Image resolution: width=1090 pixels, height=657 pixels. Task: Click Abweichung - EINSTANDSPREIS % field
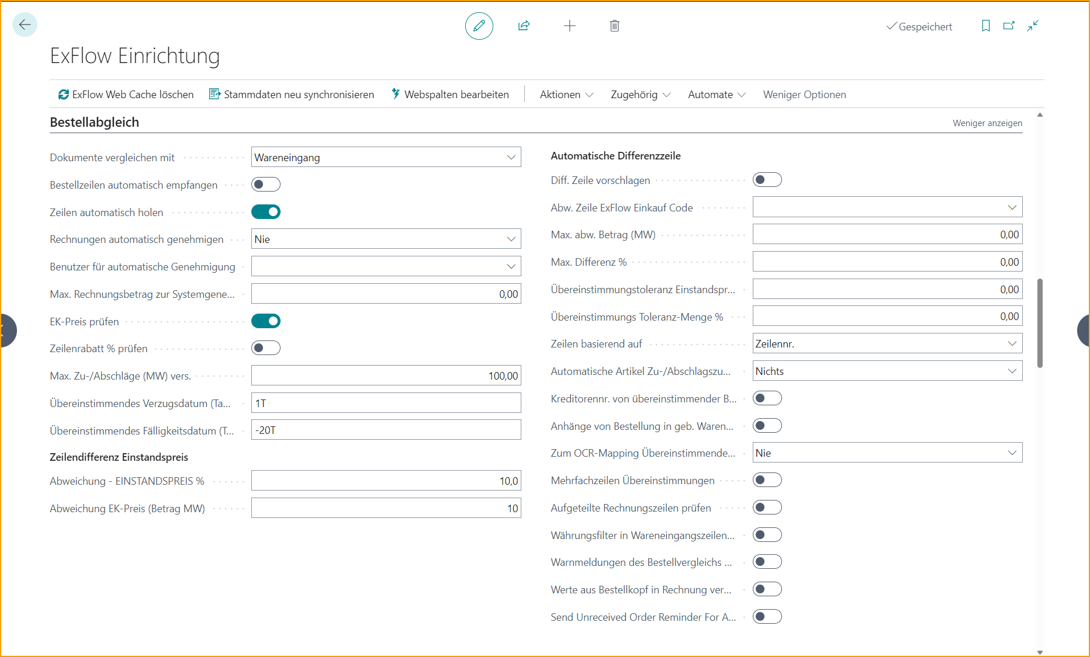click(x=386, y=481)
